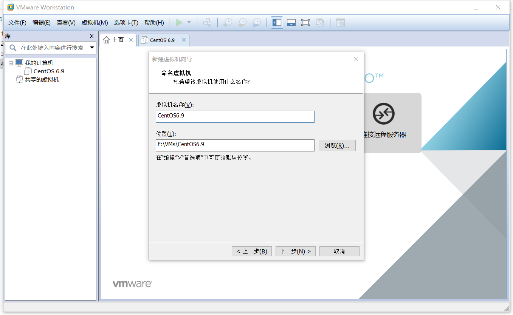Click the Unity mode toolbar icon
This screenshot has height=315, width=513.
pyautogui.click(x=320, y=23)
